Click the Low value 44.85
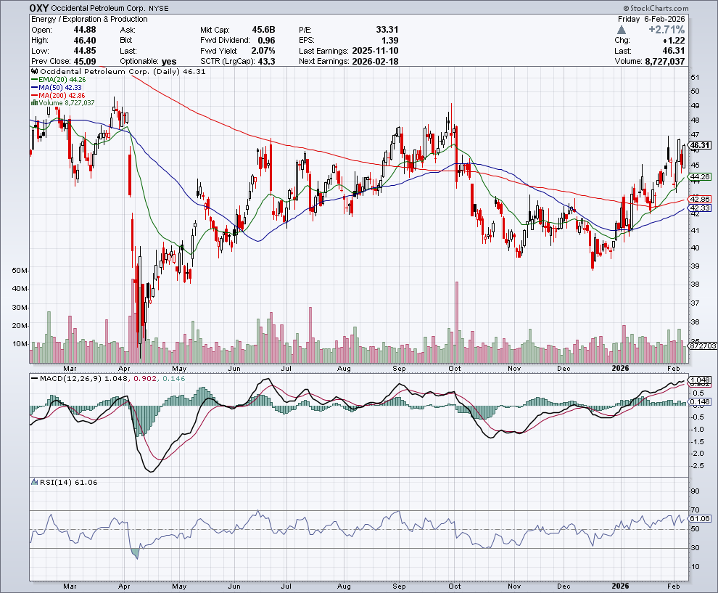718x593 pixels. coord(85,51)
